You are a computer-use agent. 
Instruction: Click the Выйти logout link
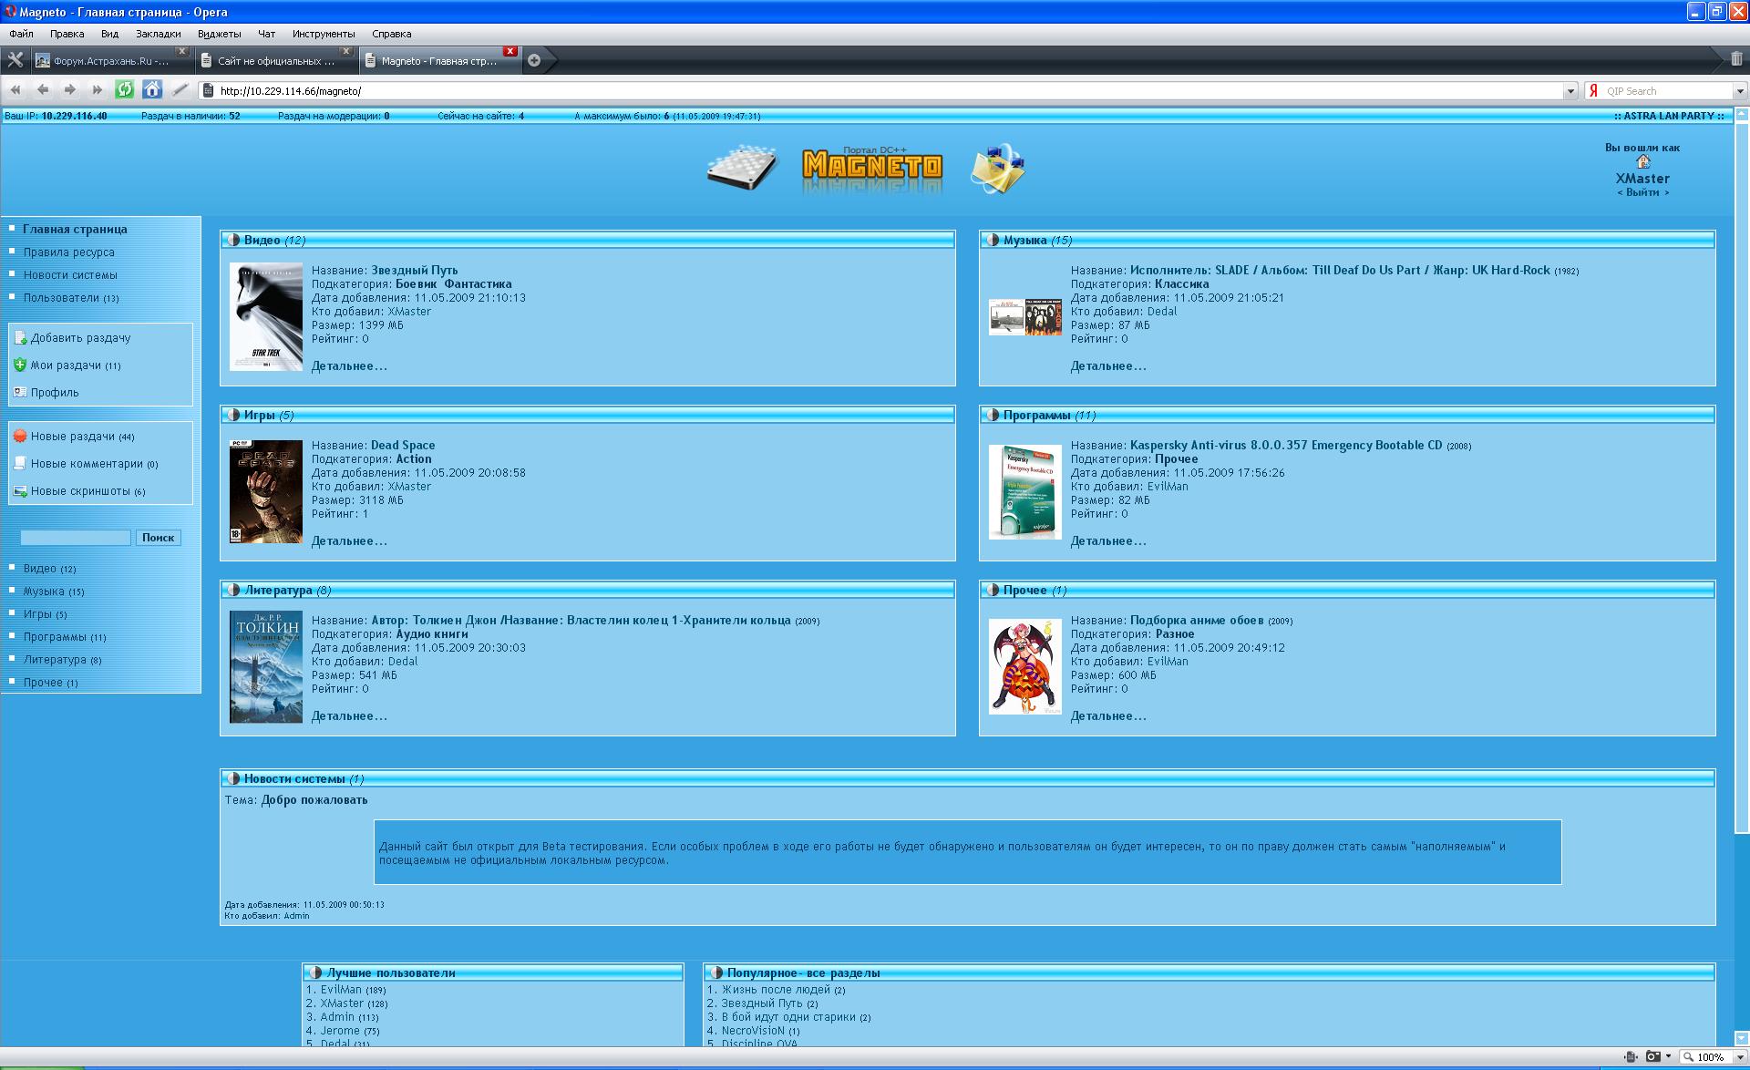click(1642, 192)
